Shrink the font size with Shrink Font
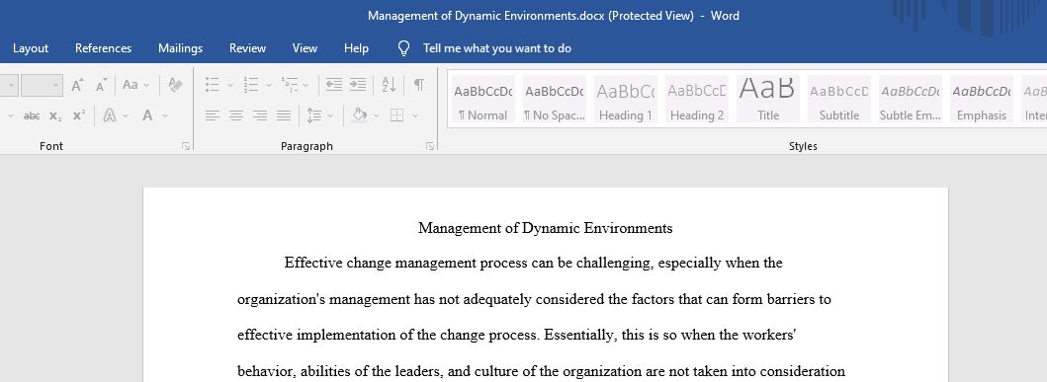Viewport: 1047px width, 382px height. 102,85
